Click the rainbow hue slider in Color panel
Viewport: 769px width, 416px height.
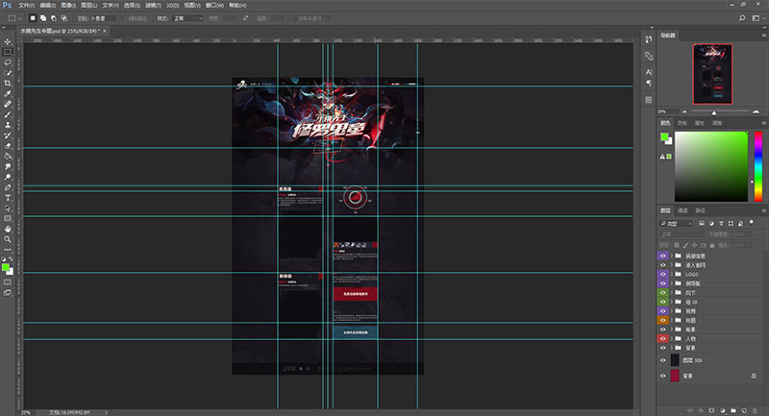click(758, 166)
